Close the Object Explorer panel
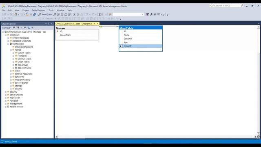 click(x=52, y=24)
